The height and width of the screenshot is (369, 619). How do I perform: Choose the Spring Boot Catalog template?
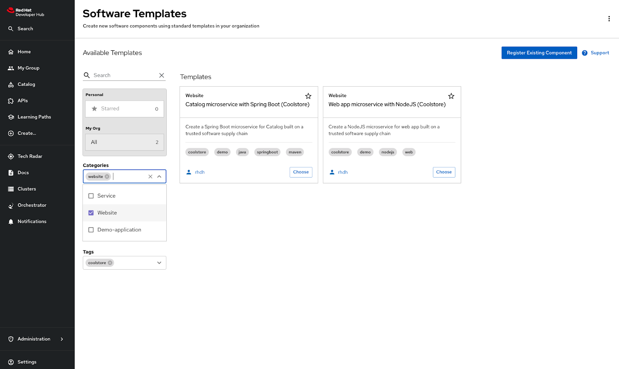point(301,172)
